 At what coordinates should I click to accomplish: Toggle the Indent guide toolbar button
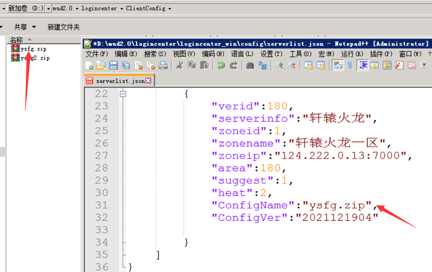(362, 65)
